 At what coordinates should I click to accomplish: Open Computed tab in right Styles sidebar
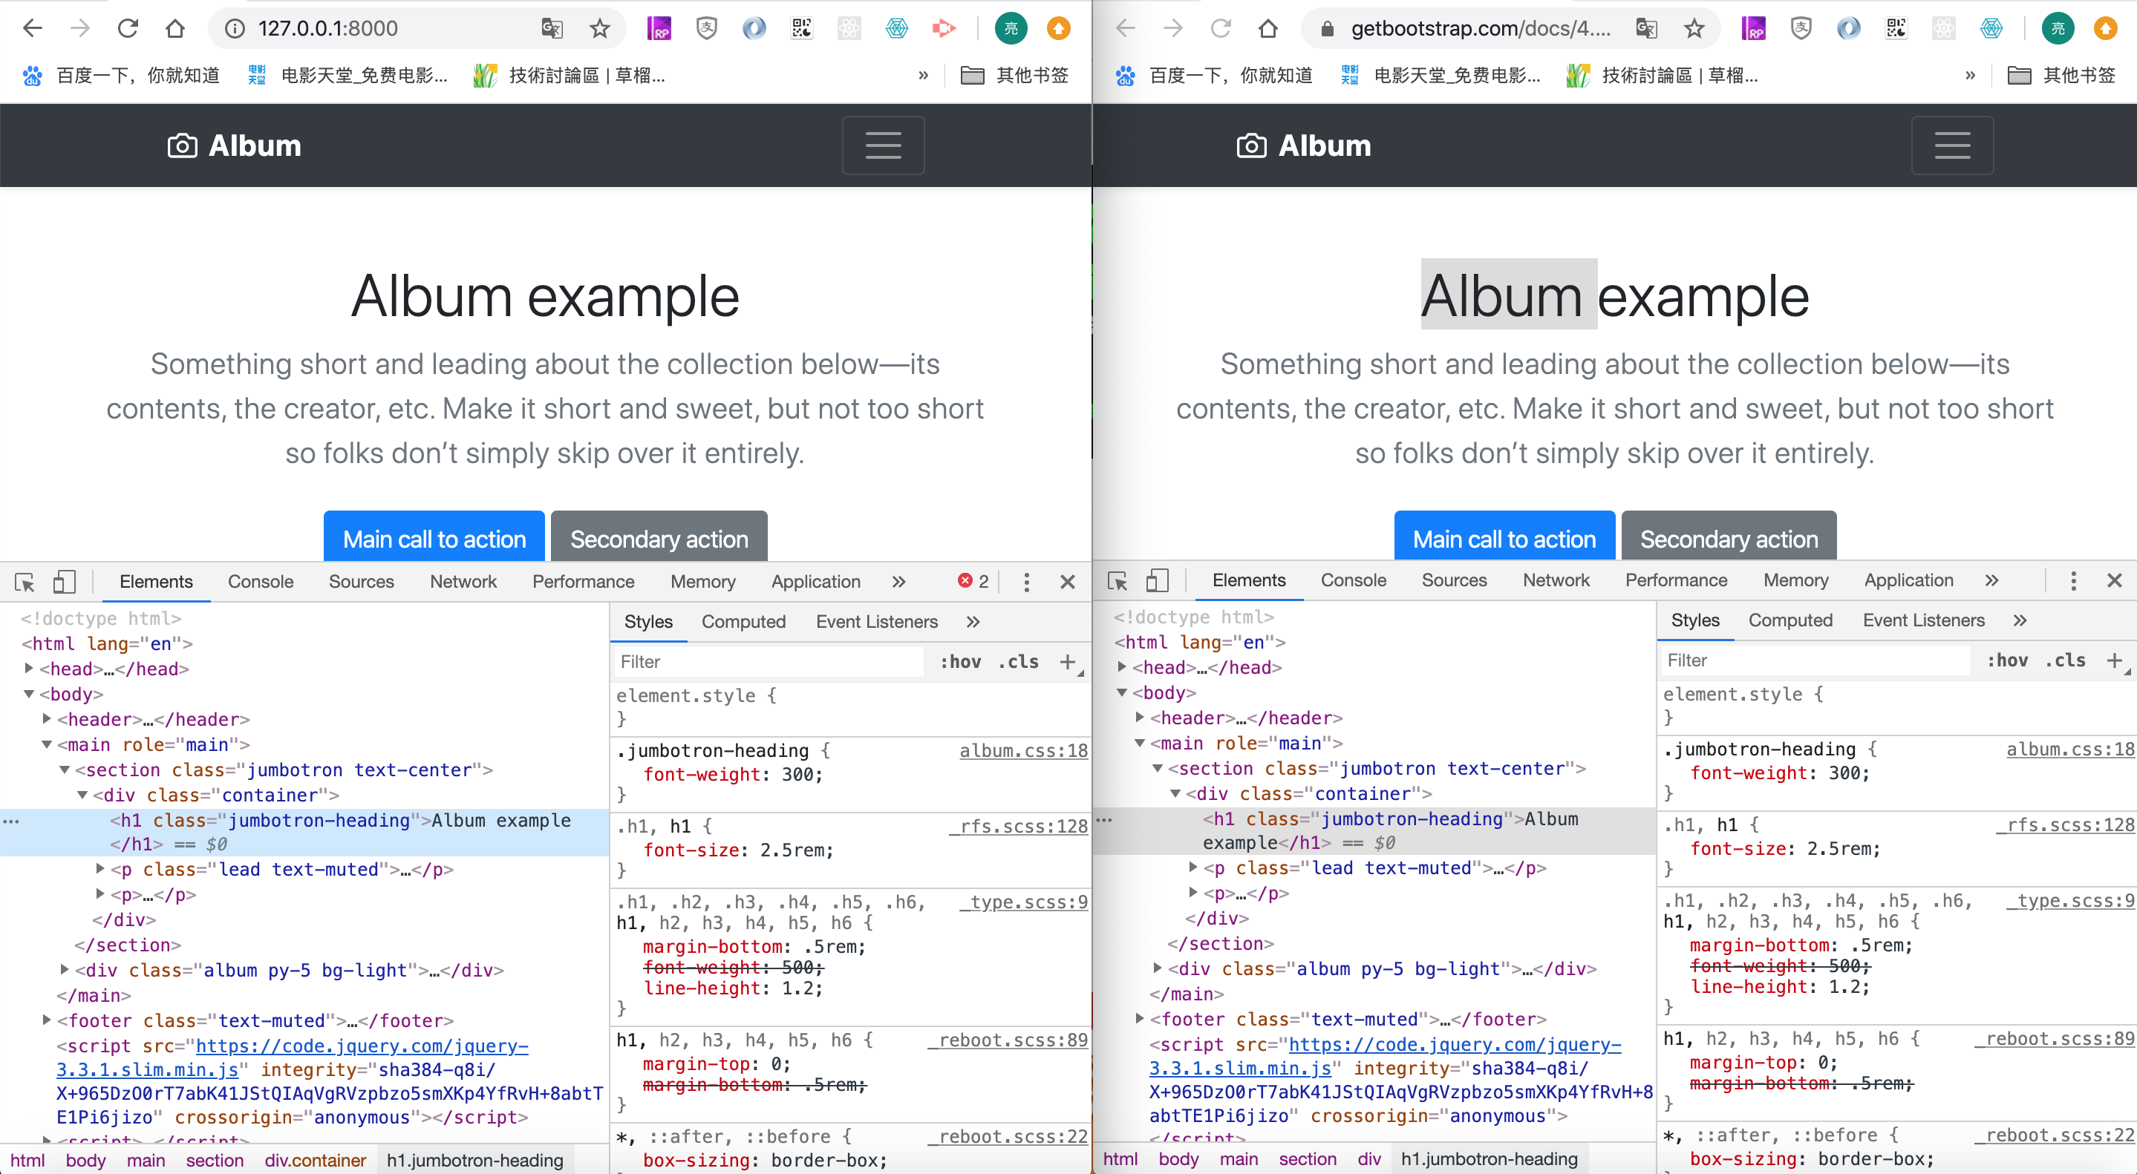point(1789,620)
